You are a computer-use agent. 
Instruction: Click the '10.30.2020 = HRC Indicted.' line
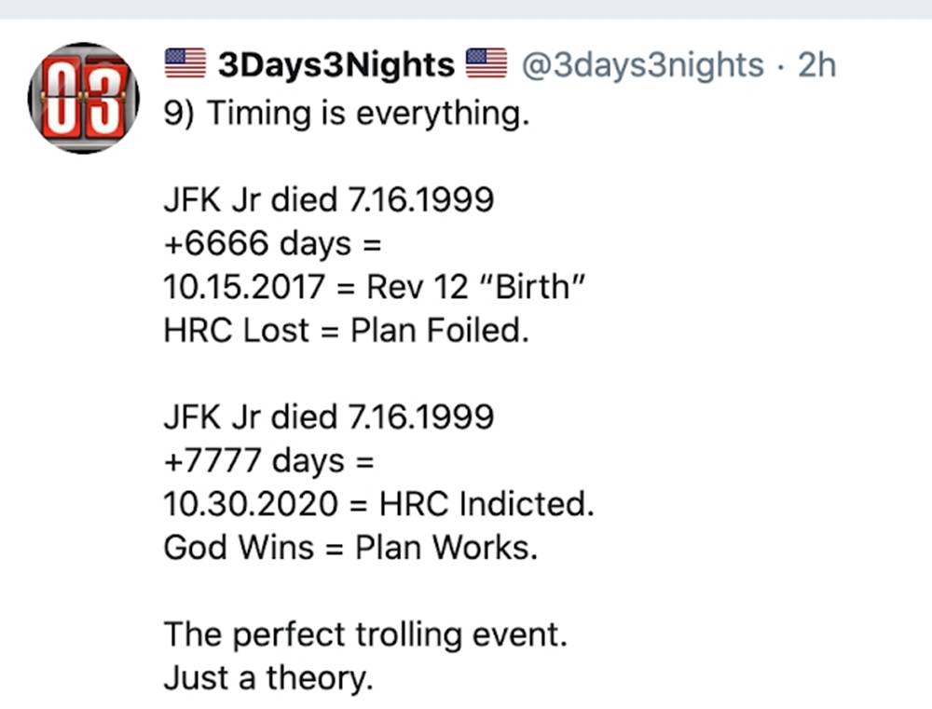pos(378,504)
